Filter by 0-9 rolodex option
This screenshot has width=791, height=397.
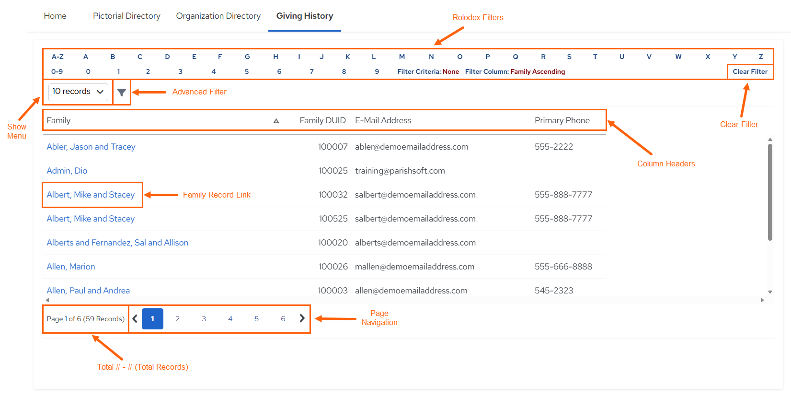click(x=57, y=71)
